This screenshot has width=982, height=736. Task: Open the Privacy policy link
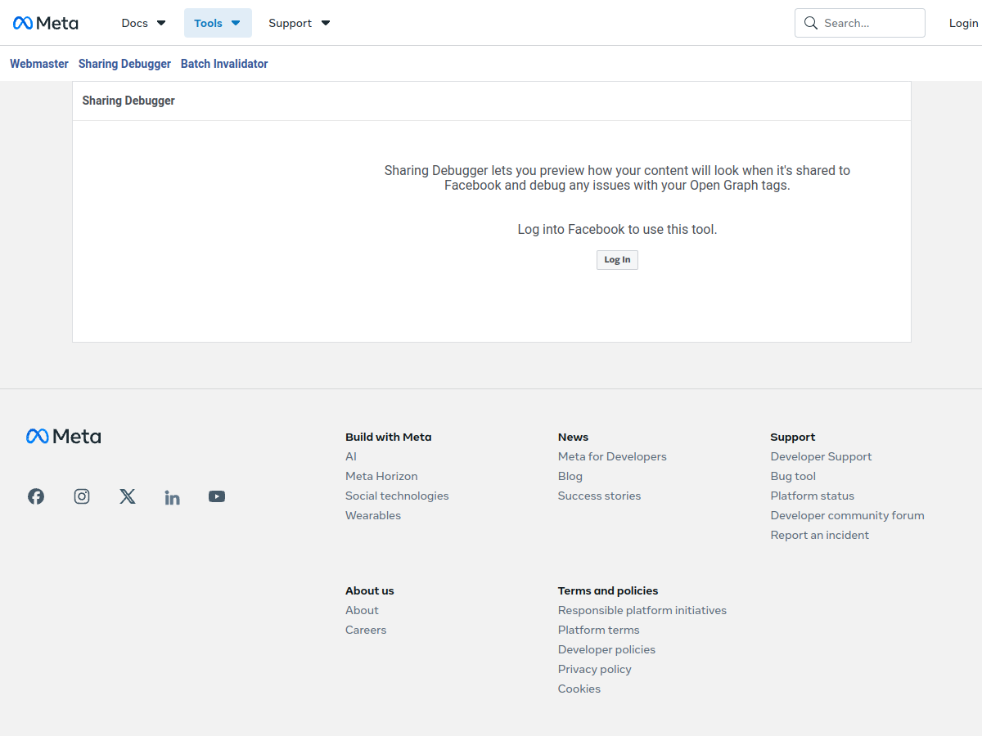[x=595, y=669]
